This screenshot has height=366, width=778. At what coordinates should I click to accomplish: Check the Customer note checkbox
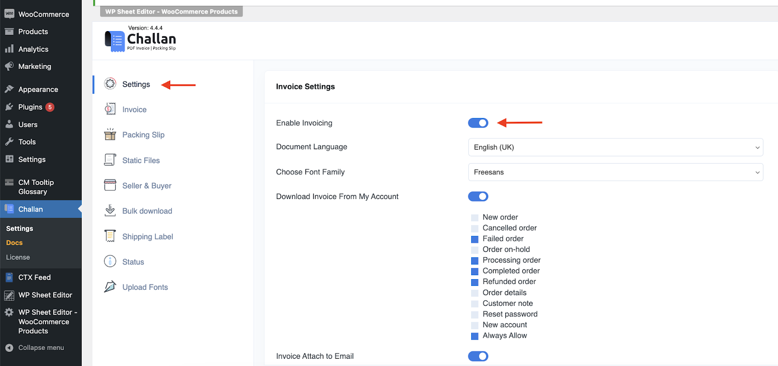click(x=475, y=303)
